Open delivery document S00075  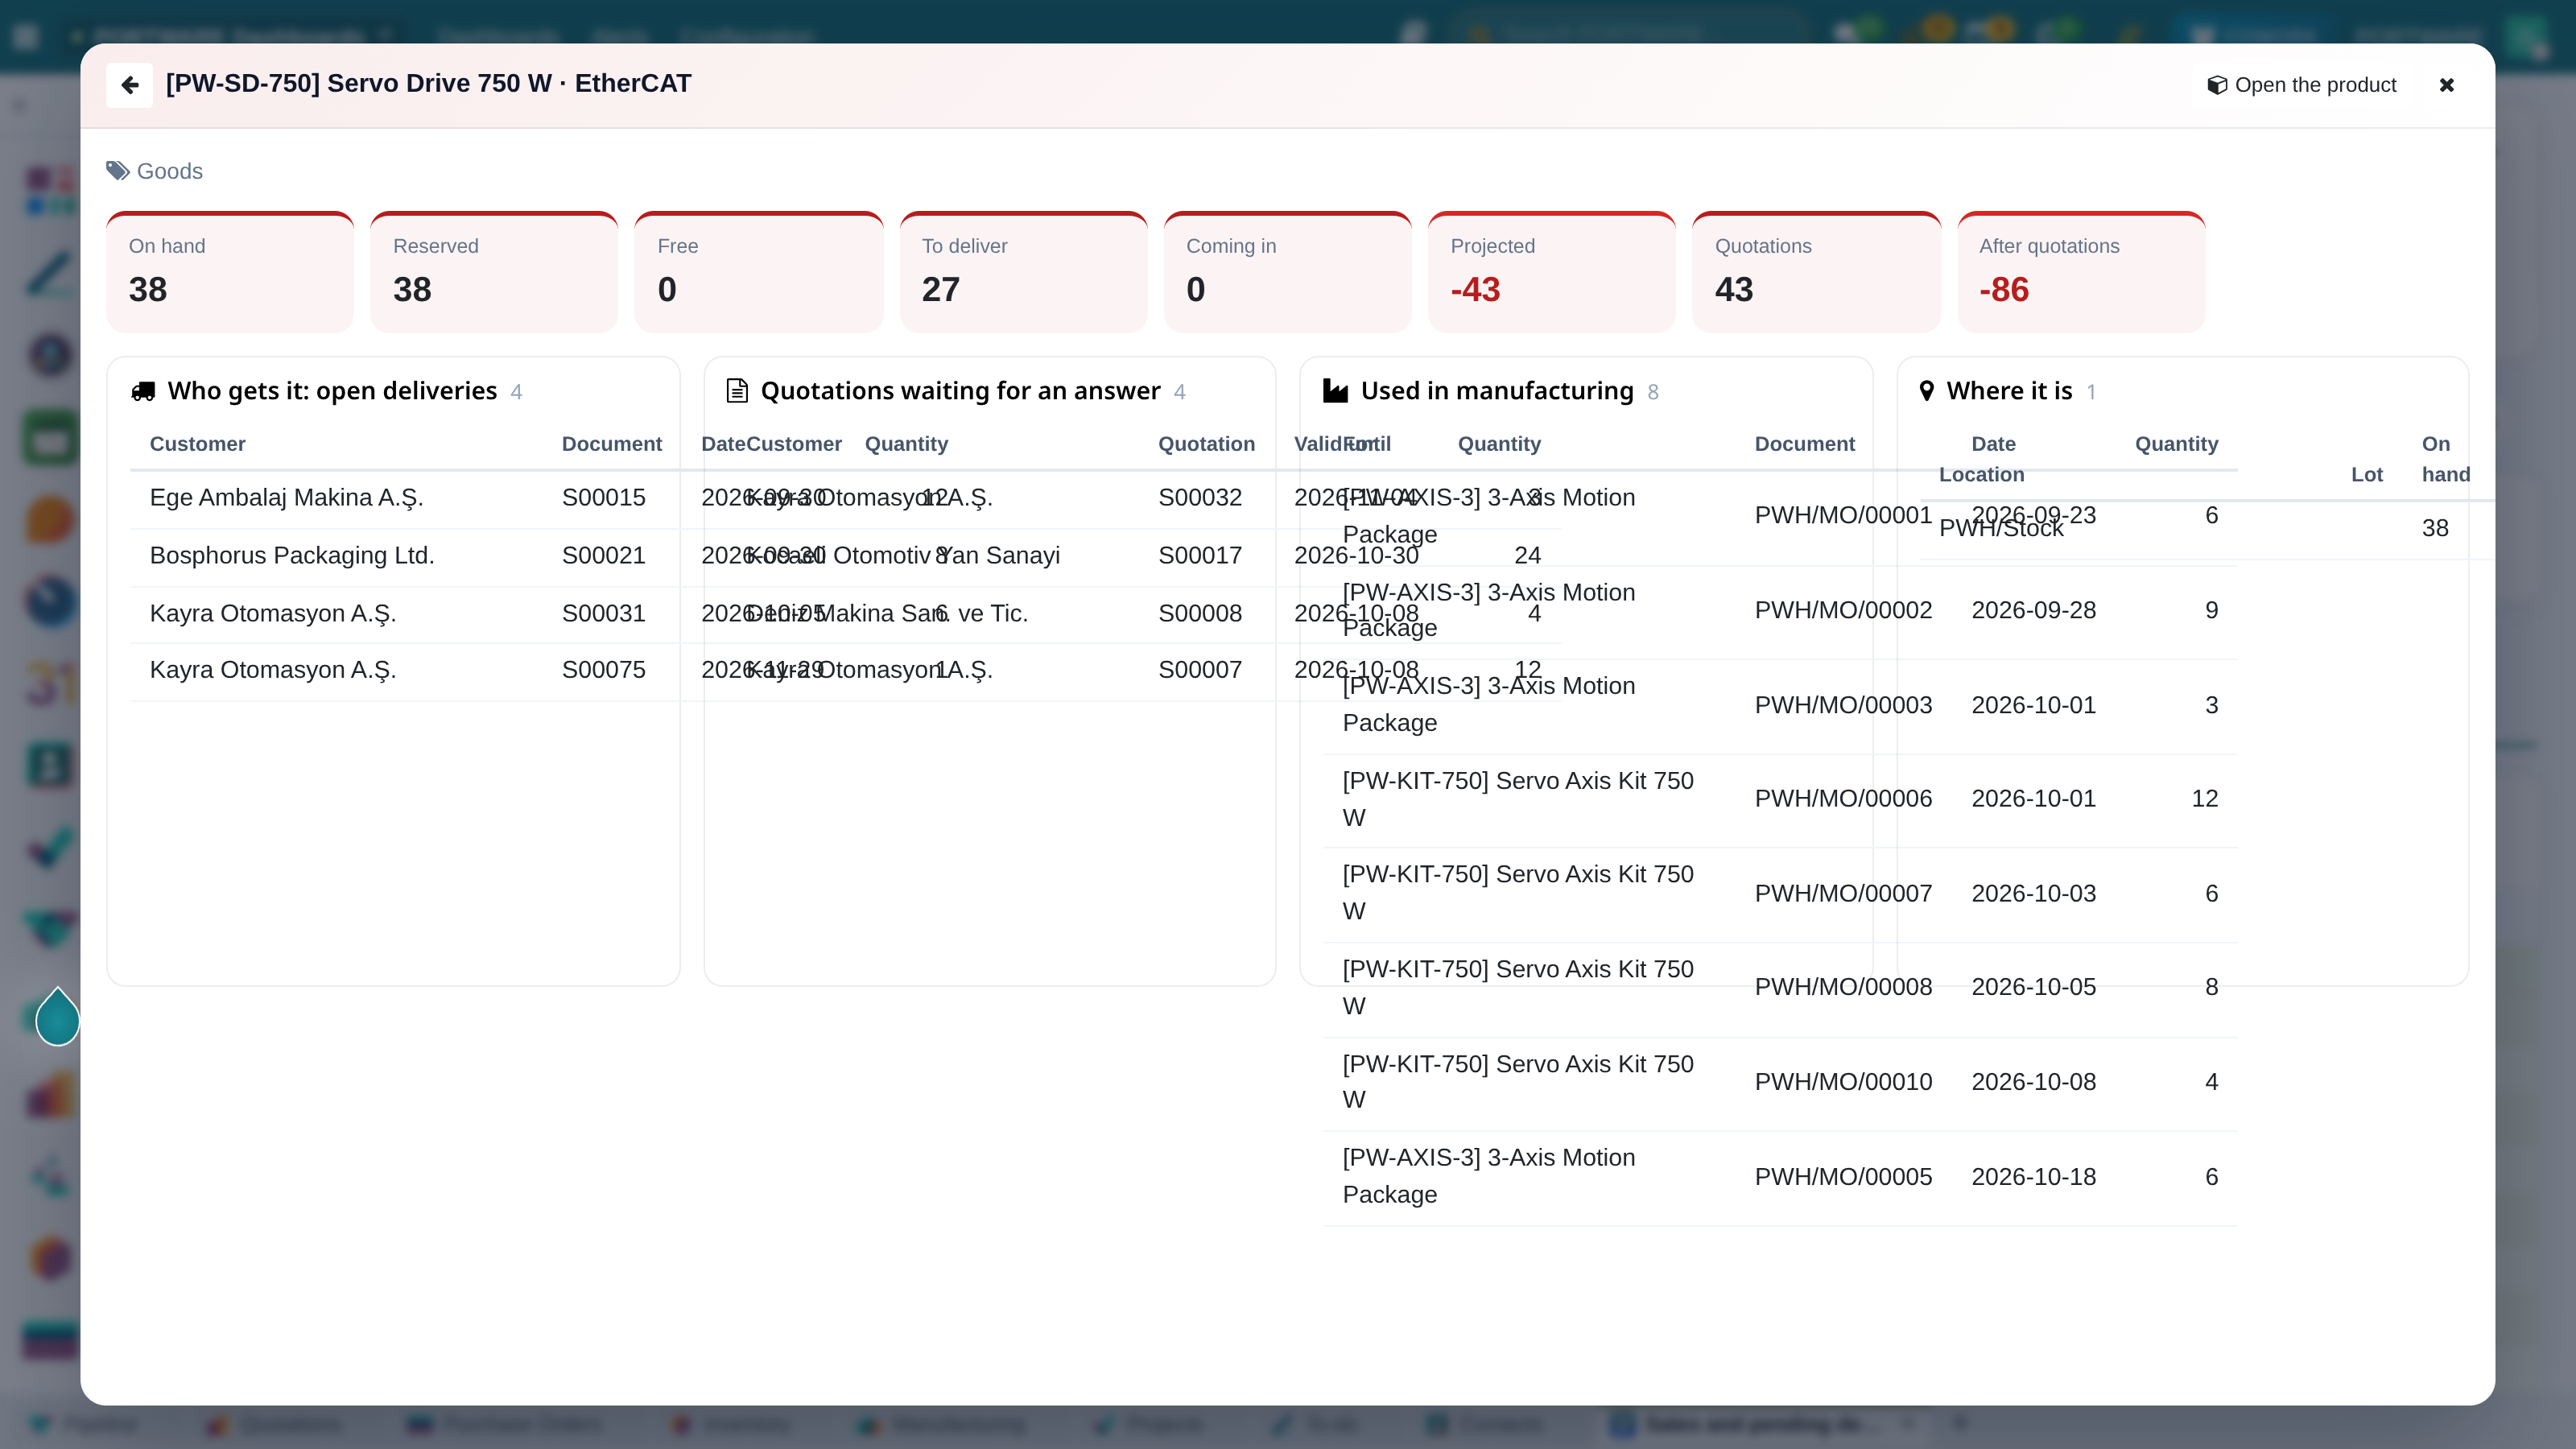pos(603,670)
